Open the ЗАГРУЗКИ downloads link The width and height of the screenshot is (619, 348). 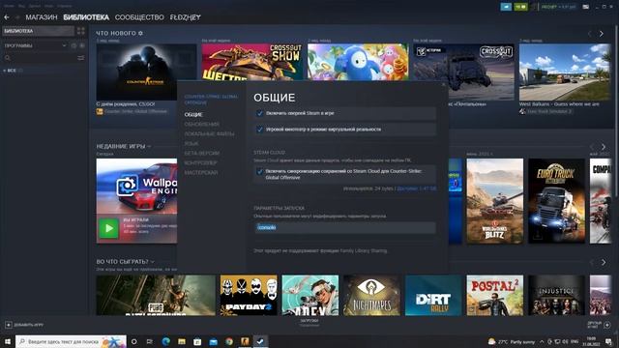[309, 321]
